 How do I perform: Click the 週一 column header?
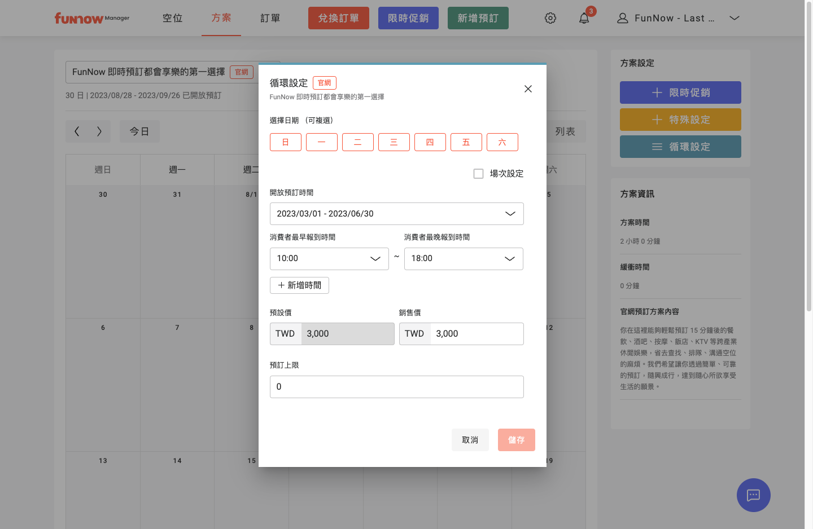177,170
